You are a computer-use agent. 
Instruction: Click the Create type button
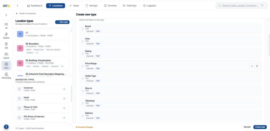point(260,127)
